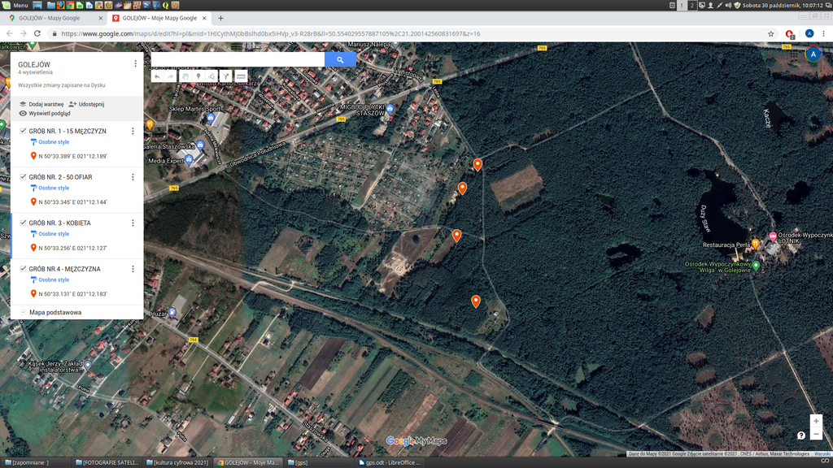Uncheck the GRÓB NR. 1 - 15 MĘŻCZYZN layer
Screen dimensions: 833x468
click(23, 131)
